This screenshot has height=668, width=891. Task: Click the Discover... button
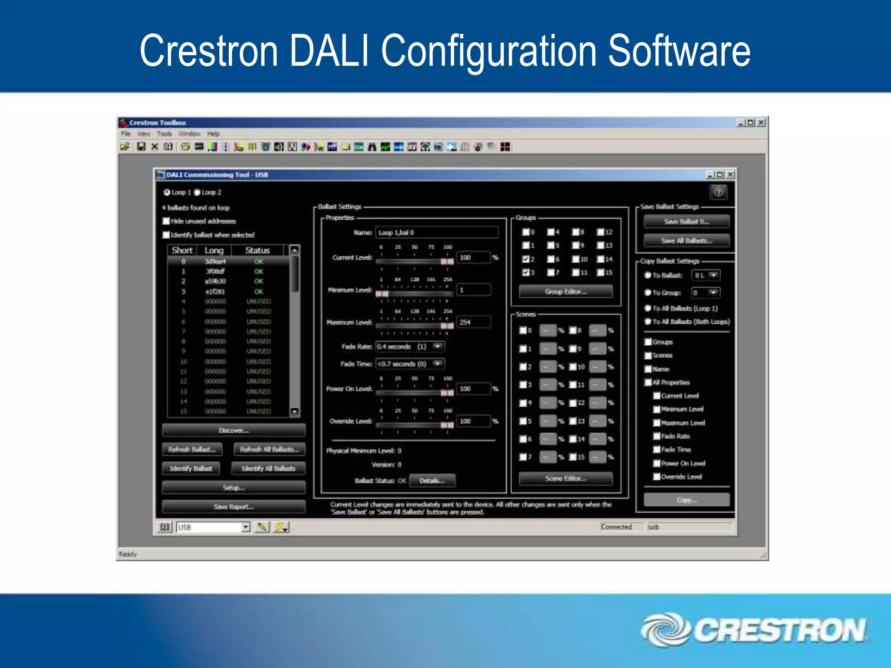pyautogui.click(x=234, y=431)
